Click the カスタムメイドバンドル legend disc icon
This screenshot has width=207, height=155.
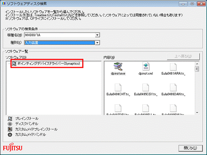click(x=10, y=135)
